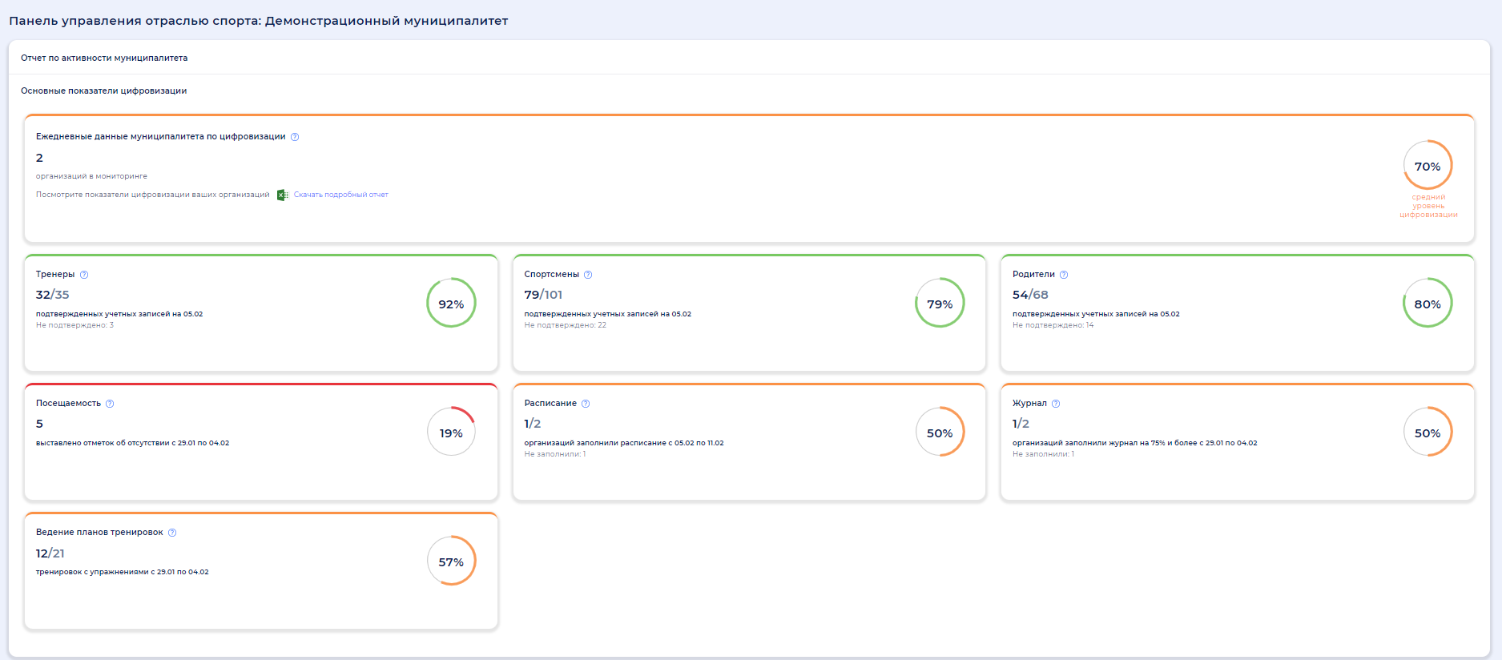Open the help tooltip for Родители
1502x660 pixels.
(1064, 275)
